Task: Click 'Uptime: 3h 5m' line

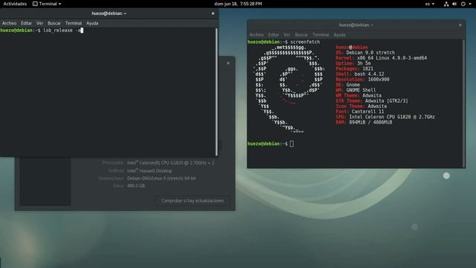Action: click(x=353, y=63)
